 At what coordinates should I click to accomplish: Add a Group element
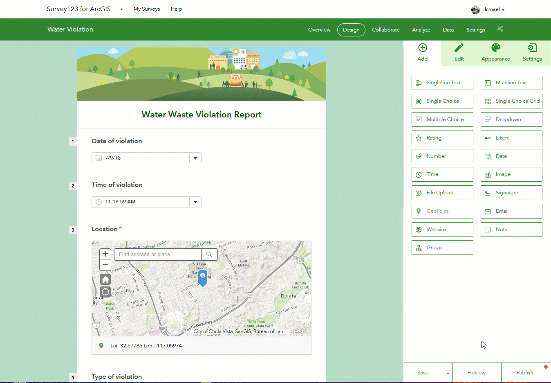(442, 248)
